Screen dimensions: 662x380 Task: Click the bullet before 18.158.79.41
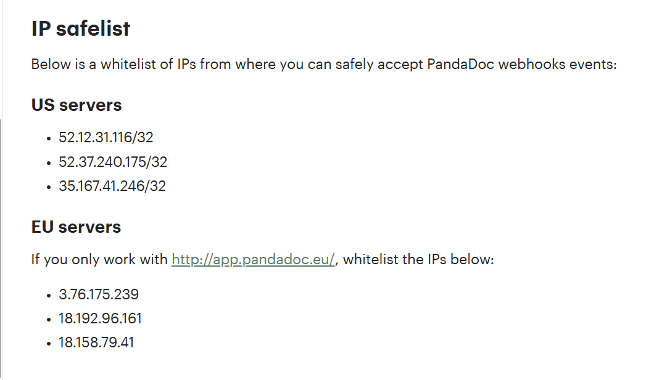[x=49, y=344]
